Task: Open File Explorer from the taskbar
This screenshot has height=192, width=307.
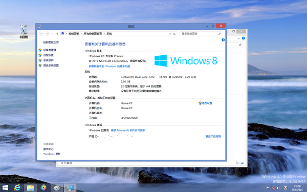Action: click(30, 188)
